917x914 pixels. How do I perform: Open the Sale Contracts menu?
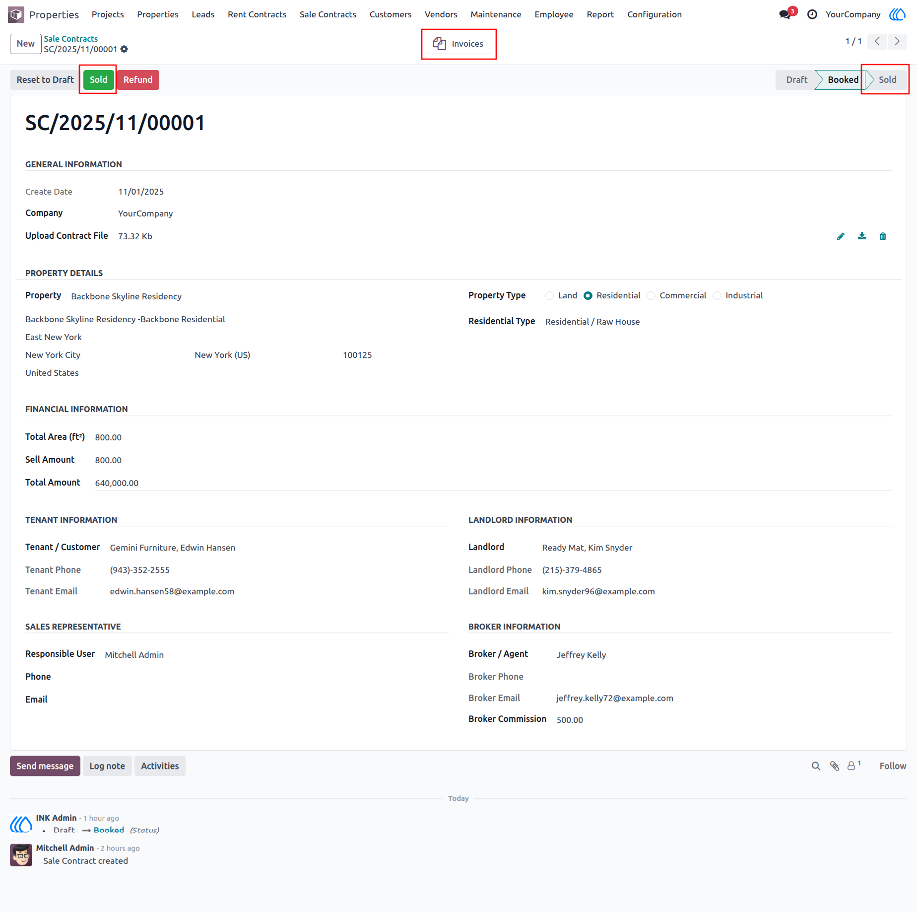coord(327,14)
